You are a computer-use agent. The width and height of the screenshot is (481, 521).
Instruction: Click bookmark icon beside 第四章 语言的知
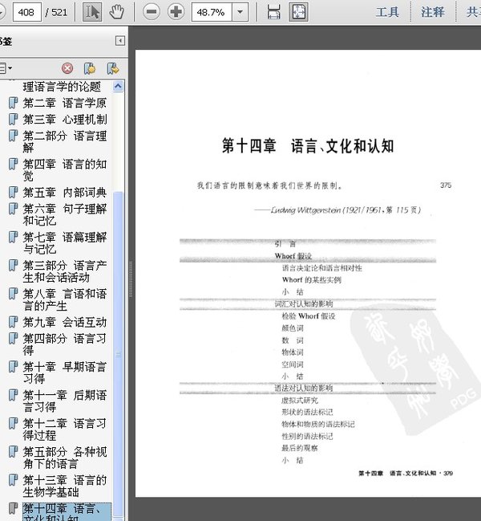(x=13, y=164)
